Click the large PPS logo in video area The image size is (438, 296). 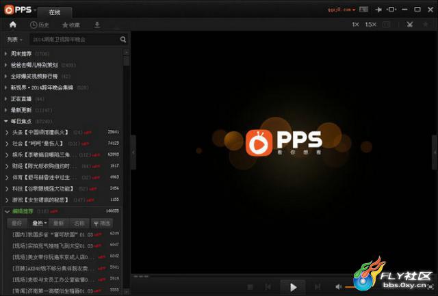click(284, 143)
